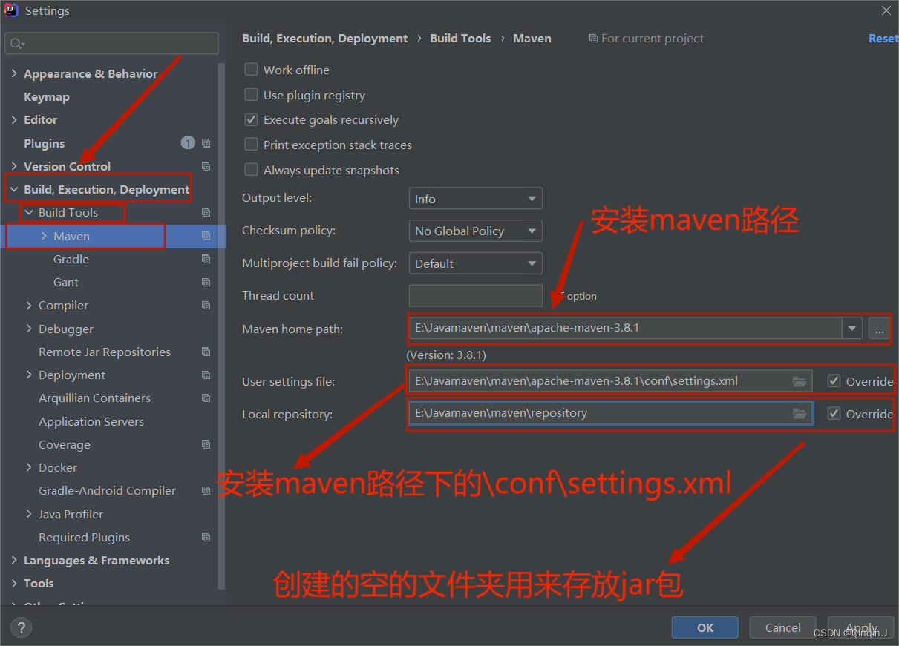The width and height of the screenshot is (899, 646).
Task: Expand the Editor section
Action: [x=14, y=119]
